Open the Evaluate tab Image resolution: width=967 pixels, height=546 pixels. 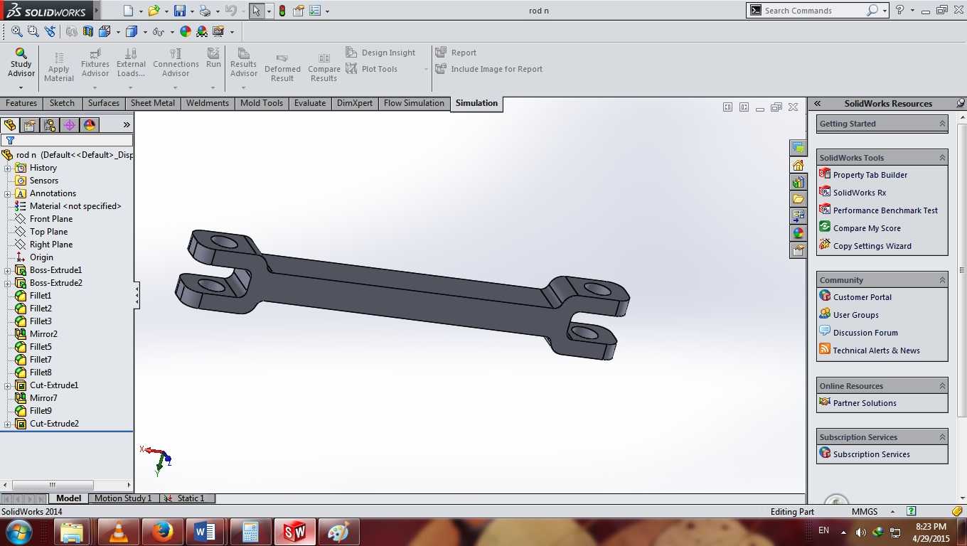coord(310,103)
